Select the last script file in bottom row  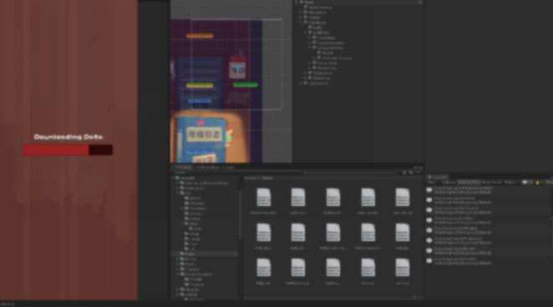click(x=403, y=271)
